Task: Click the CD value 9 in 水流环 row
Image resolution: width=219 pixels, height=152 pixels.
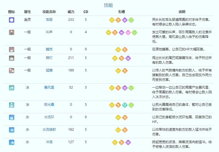Action: click(x=86, y=117)
